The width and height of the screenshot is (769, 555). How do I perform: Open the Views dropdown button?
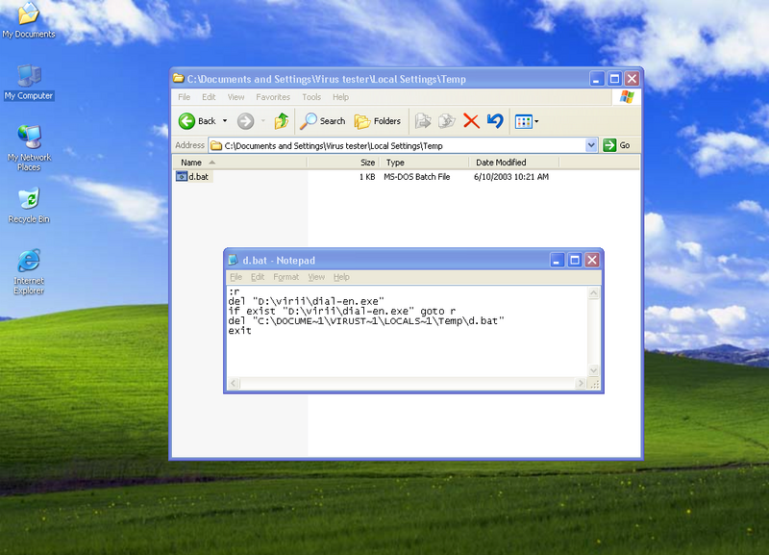tap(527, 121)
